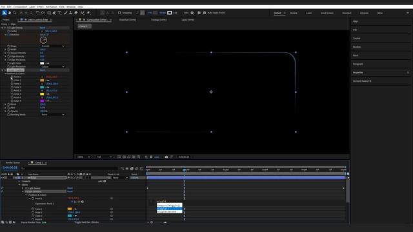The width and height of the screenshot is (413, 232).
Task: Select the Roto Brush tool
Action: pos(83,13)
